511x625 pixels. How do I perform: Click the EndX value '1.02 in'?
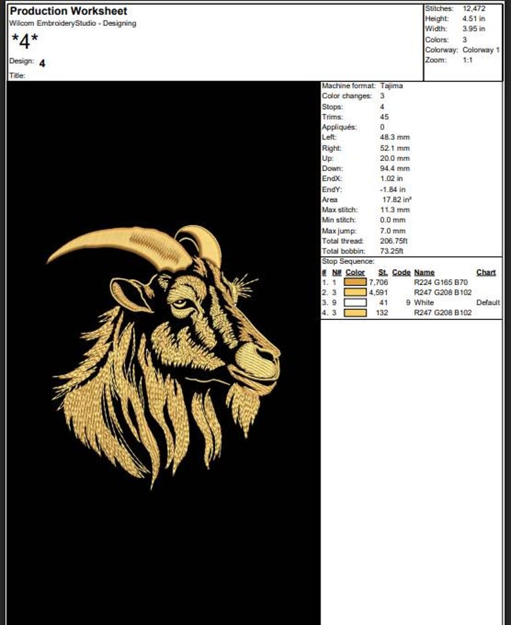click(x=391, y=178)
